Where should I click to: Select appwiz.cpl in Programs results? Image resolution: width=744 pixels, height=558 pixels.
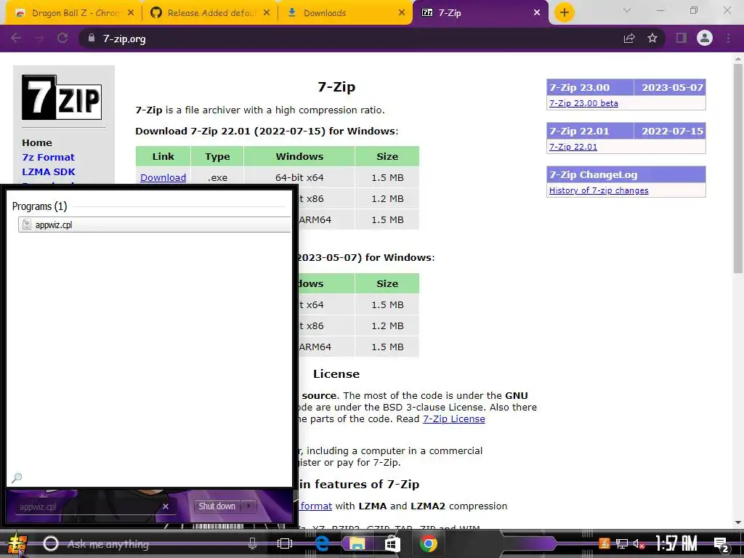[155, 225]
